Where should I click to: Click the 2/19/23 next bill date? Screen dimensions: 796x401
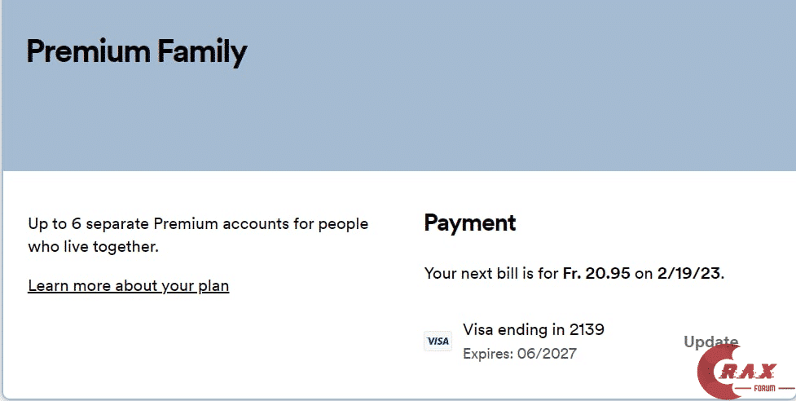pos(689,274)
